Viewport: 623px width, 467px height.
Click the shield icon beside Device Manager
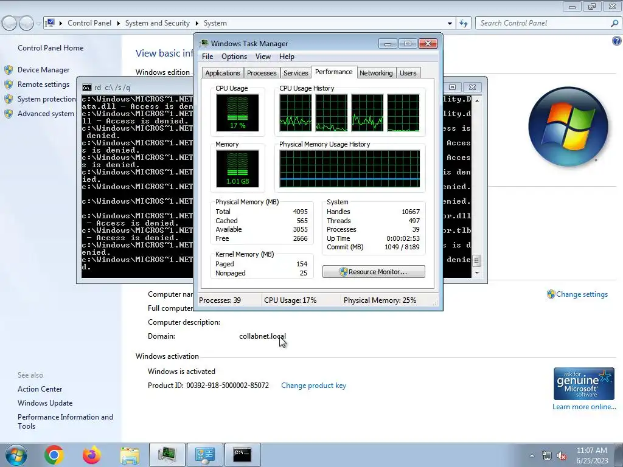click(x=9, y=71)
